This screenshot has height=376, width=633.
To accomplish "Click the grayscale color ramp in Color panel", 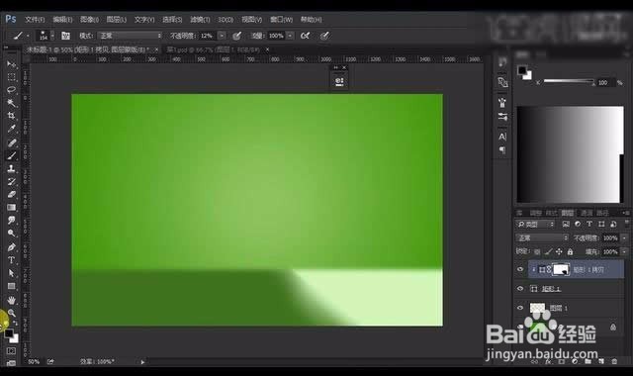I will tap(570, 154).
